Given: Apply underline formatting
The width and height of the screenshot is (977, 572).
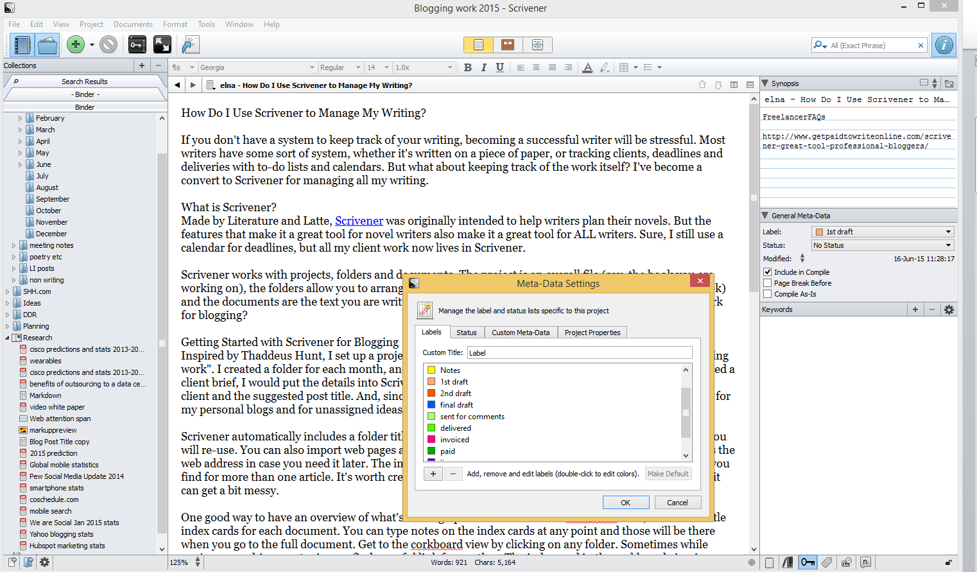Looking at the screenshot, I should (499, 67).
